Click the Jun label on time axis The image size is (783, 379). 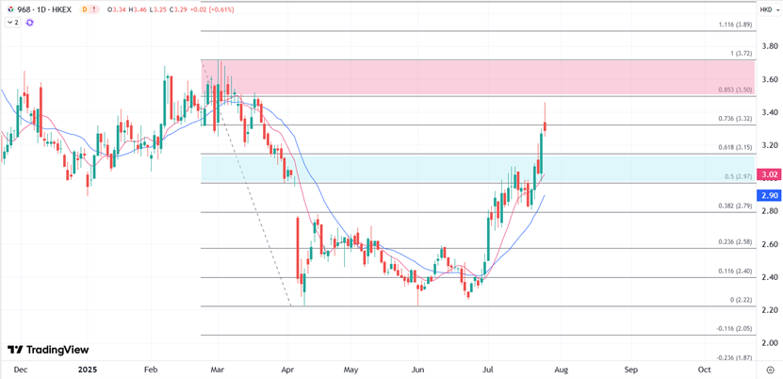[417, 370]
